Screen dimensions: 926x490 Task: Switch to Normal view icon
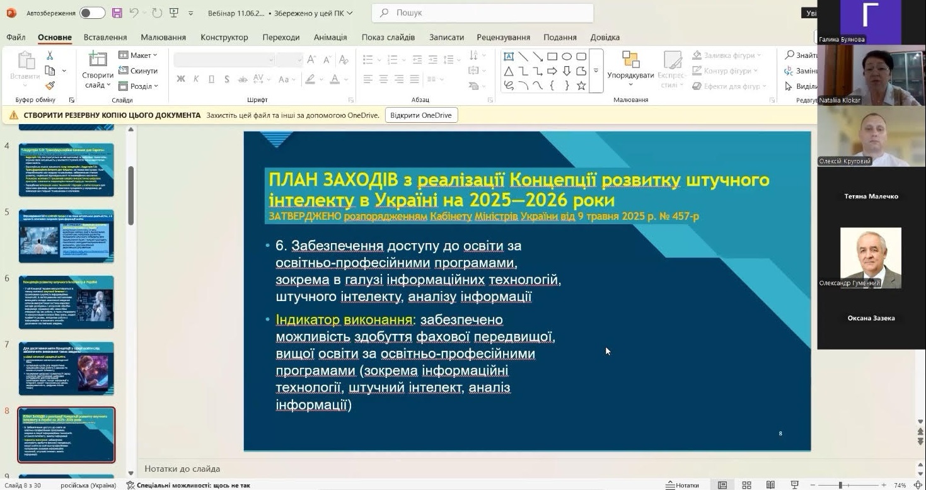(722, 485)
